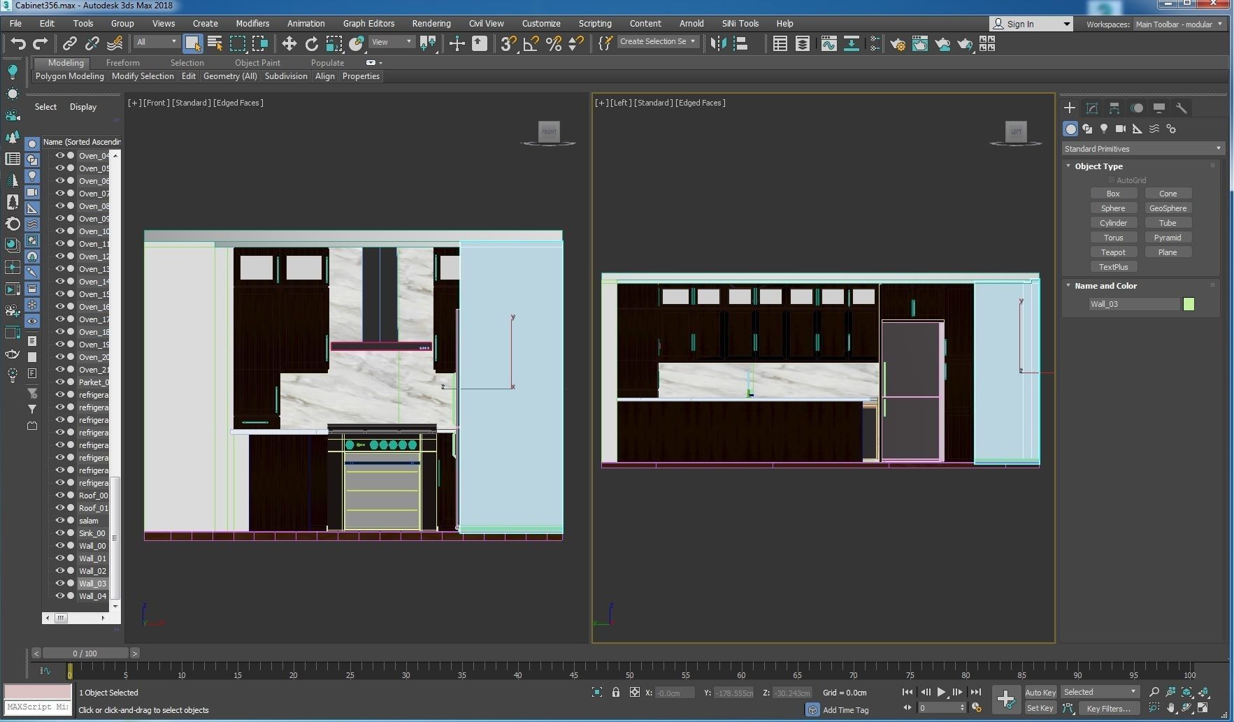The height and width of the screenshot is (722, 1234).
Task: Select the Geometry category icon
Action: 1070,129
